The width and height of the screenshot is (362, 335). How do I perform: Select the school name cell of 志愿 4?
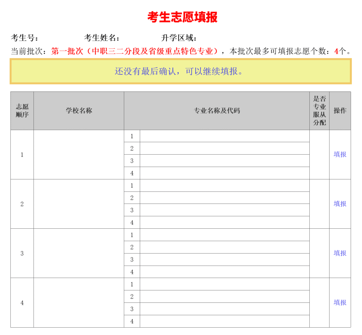[x=79, y=302]
